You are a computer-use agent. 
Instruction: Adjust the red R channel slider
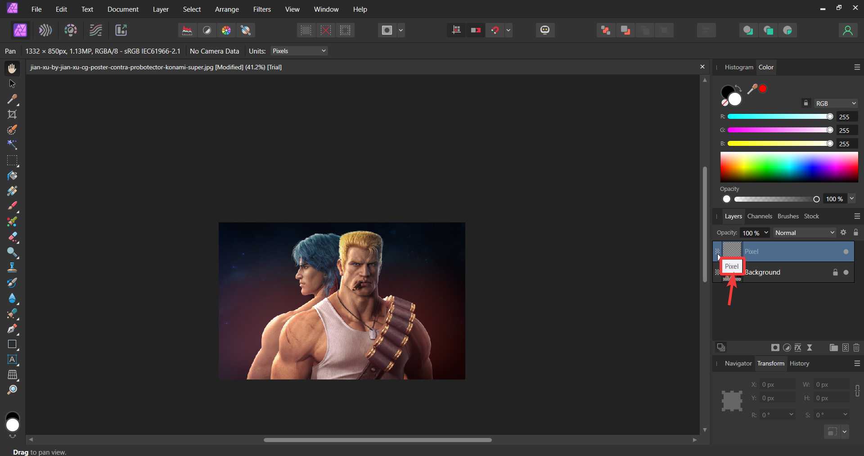pos(780,117)
